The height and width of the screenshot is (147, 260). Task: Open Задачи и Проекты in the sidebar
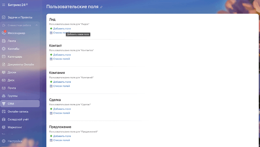pyautogui.click(x=20, y=17)
